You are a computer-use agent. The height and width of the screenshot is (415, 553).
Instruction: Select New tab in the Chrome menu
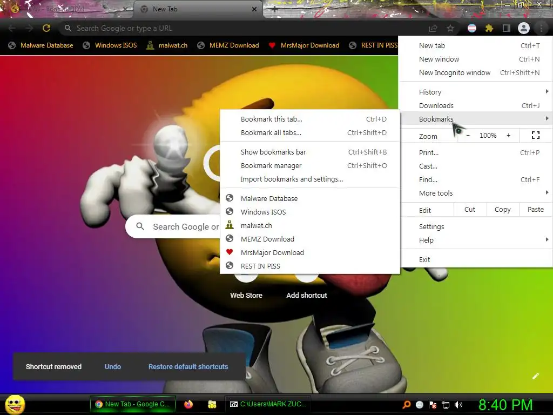pyautogui.click(x=476, y=45)
